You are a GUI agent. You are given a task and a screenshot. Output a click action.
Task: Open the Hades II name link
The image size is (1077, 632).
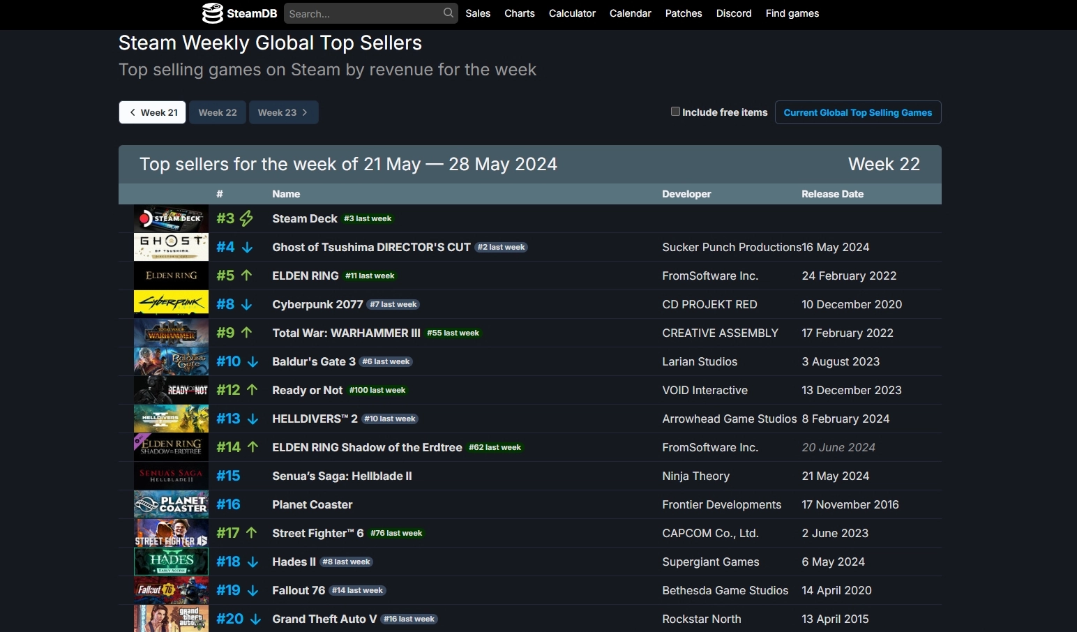pyautogui.click(x=294, y=562)
